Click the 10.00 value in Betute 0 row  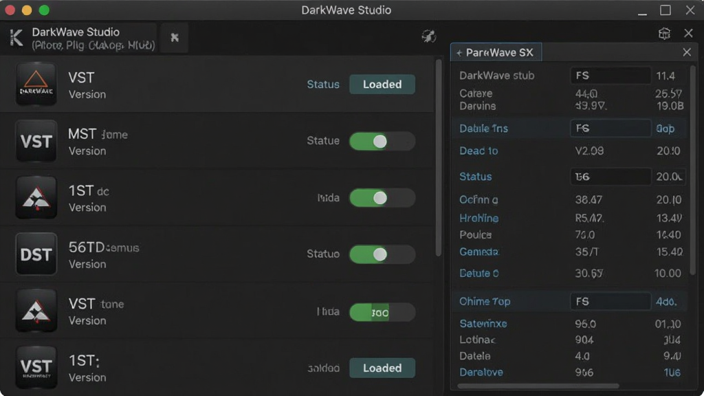tap(668, 274)
